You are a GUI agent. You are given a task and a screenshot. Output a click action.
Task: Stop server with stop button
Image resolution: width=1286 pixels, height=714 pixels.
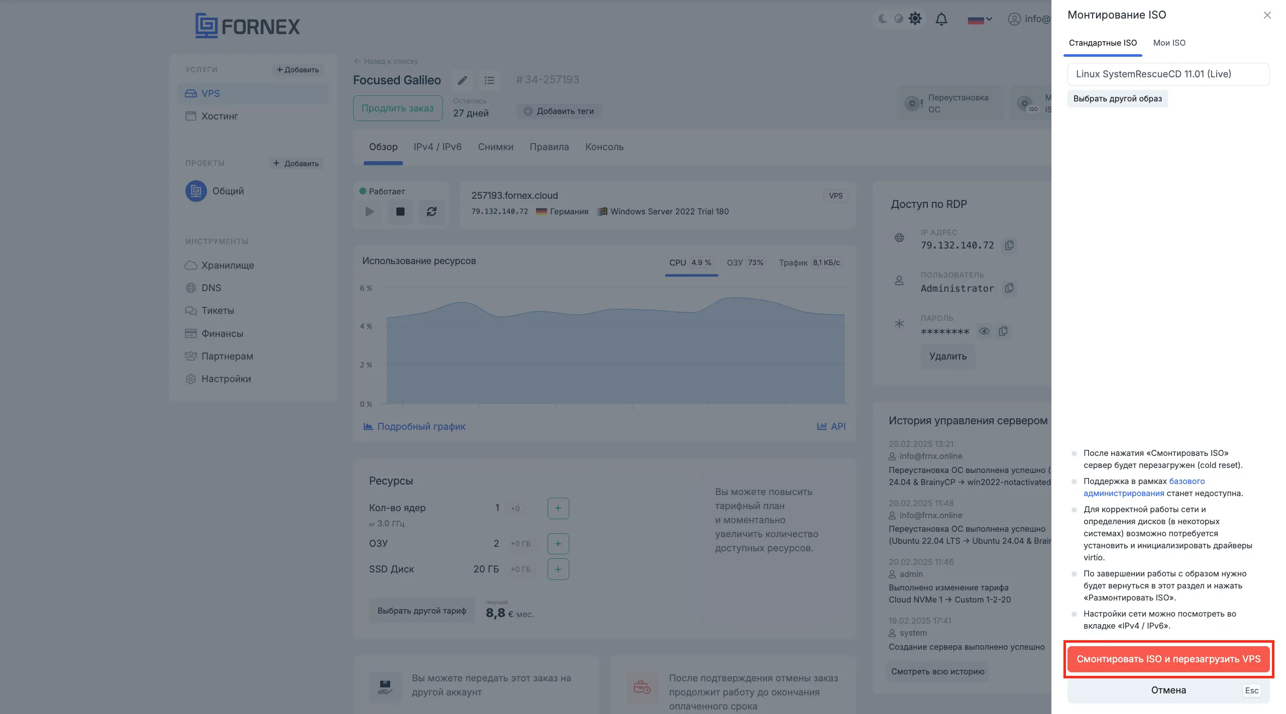400,212
